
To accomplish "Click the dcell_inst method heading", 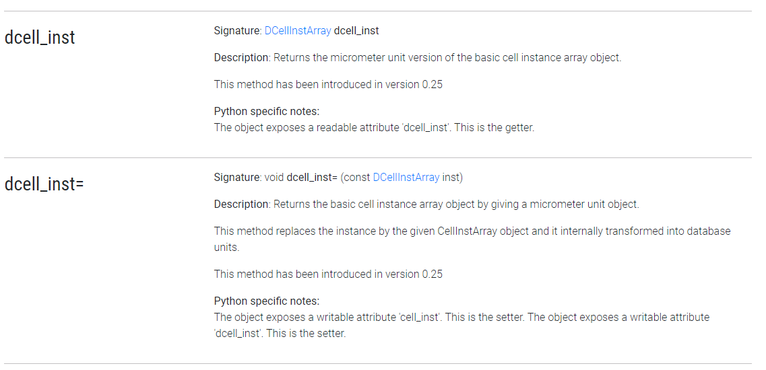I will coord(40,38).
